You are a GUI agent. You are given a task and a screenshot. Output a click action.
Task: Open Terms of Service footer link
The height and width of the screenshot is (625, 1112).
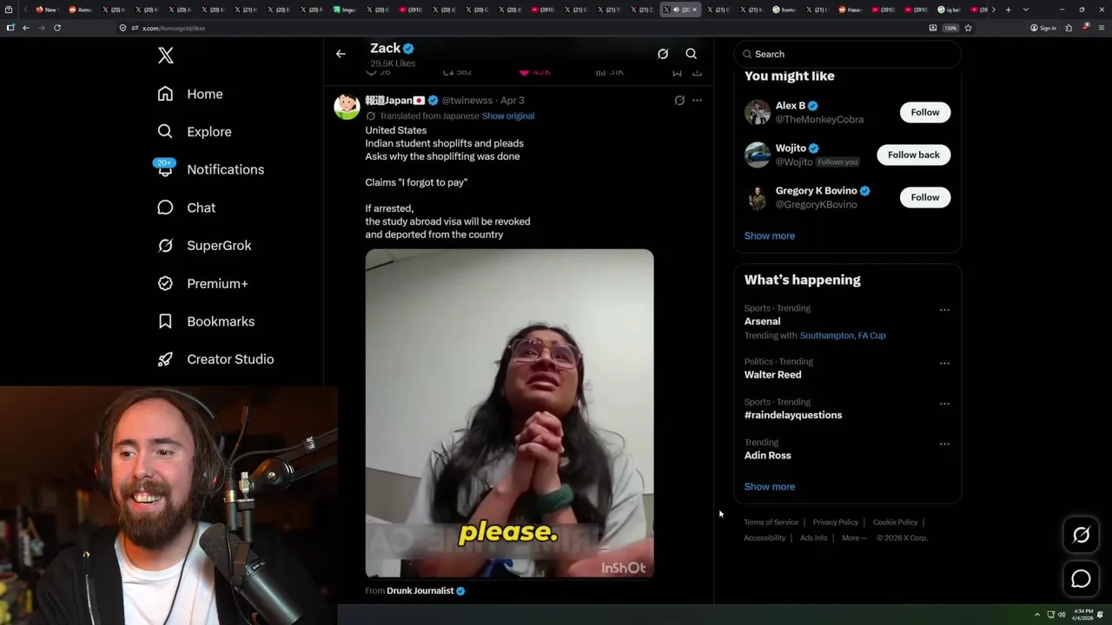click(x=771, y=522)
